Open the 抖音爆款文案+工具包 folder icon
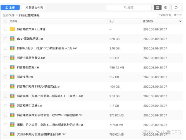 pyautogui.click(x=12, y=29)
